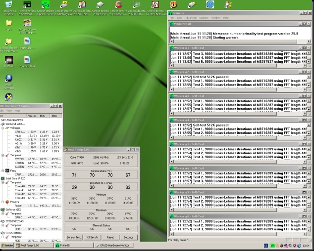Image resolution: width=314 pixels, height=251 pixels.
Task: Collapse the Fans node in Hardware Monitor
Action: [3, 170]
